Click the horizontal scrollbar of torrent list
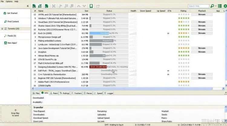The image size is (227, 126). pos(123,88)
